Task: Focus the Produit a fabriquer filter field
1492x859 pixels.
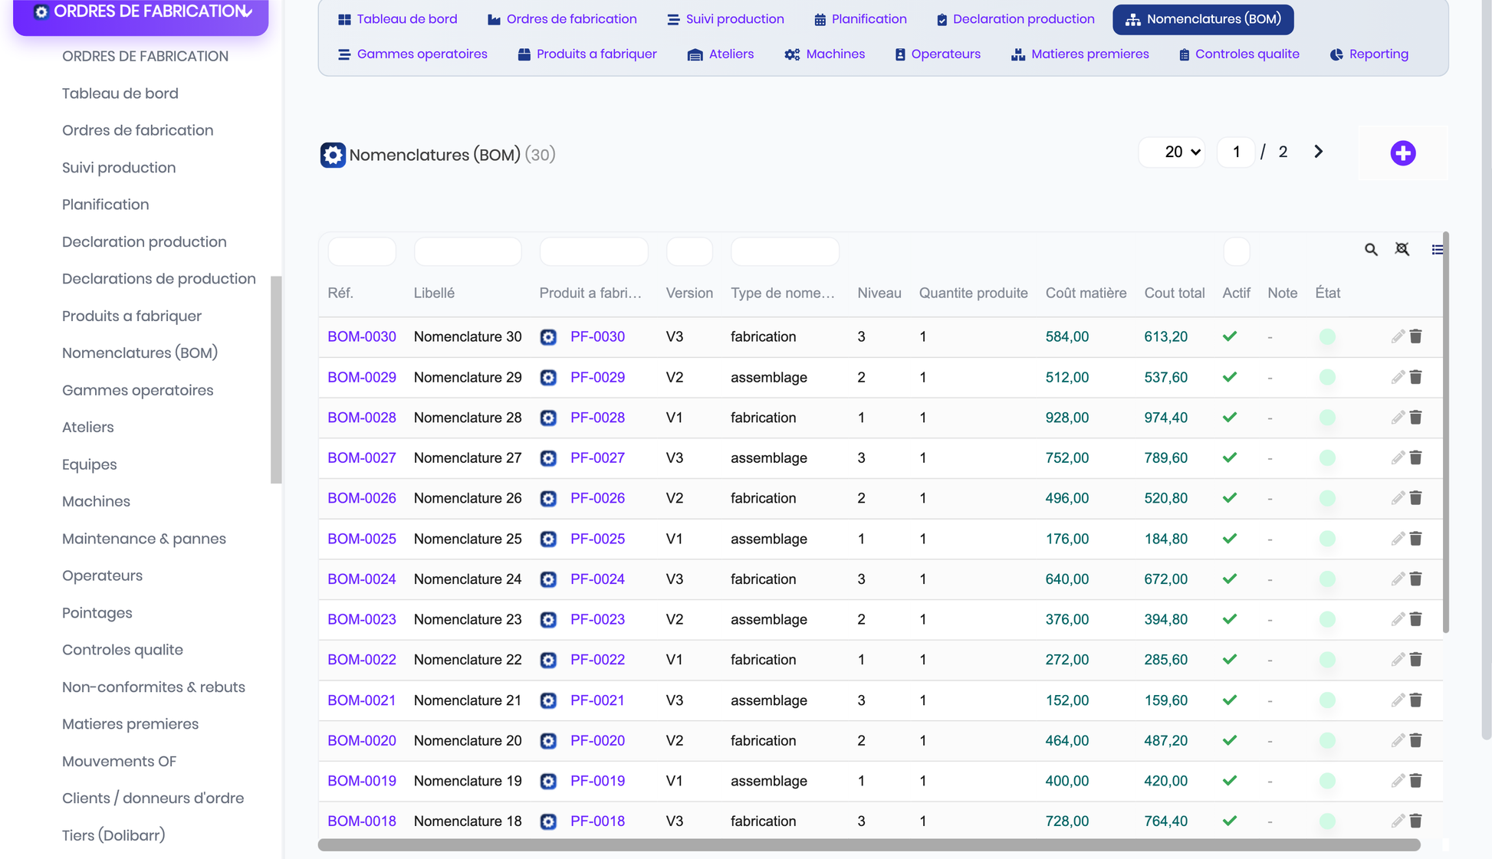Action: pyautogui.click(x=594, y=251)
